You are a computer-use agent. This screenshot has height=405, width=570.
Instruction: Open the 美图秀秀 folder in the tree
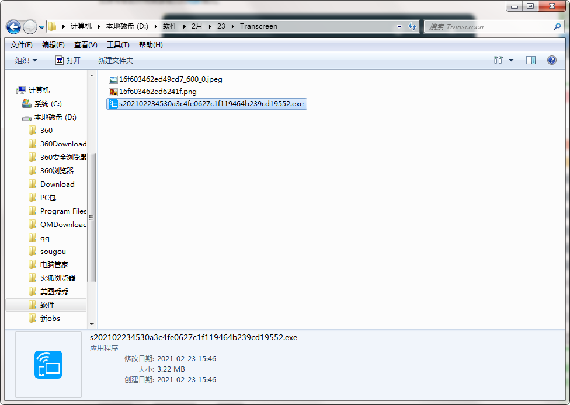point(54,292)
